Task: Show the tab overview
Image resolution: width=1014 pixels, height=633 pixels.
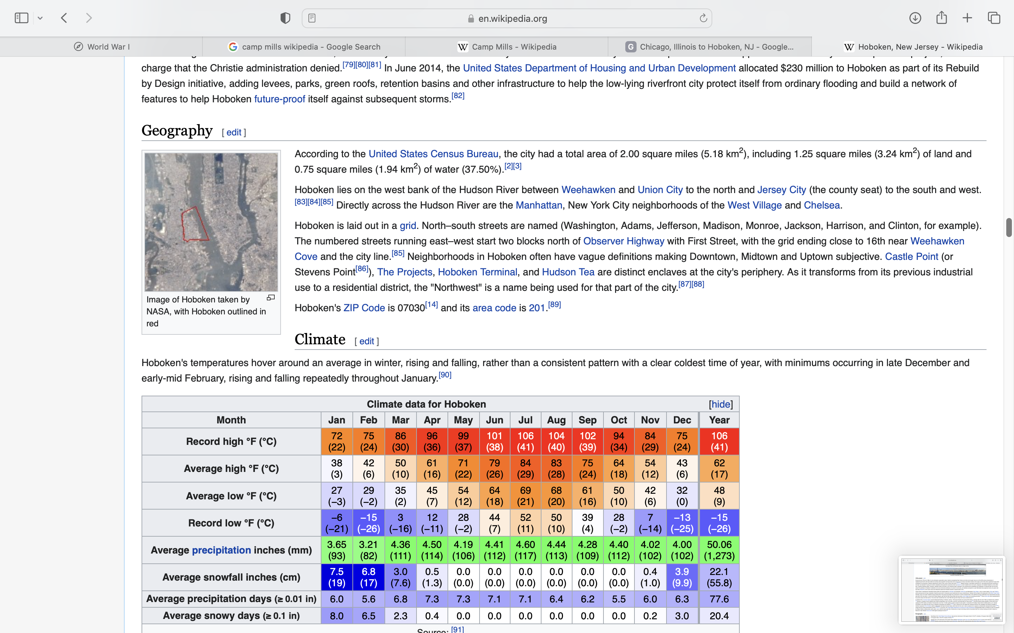Action: 994,18
